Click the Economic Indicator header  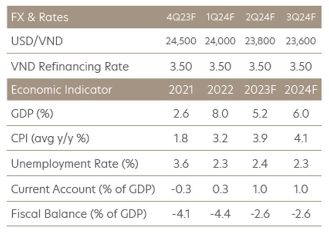pos(61,89)
